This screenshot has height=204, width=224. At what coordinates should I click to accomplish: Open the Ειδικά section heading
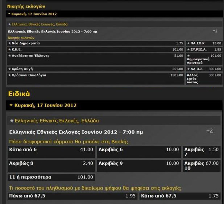tap(19, 94)
